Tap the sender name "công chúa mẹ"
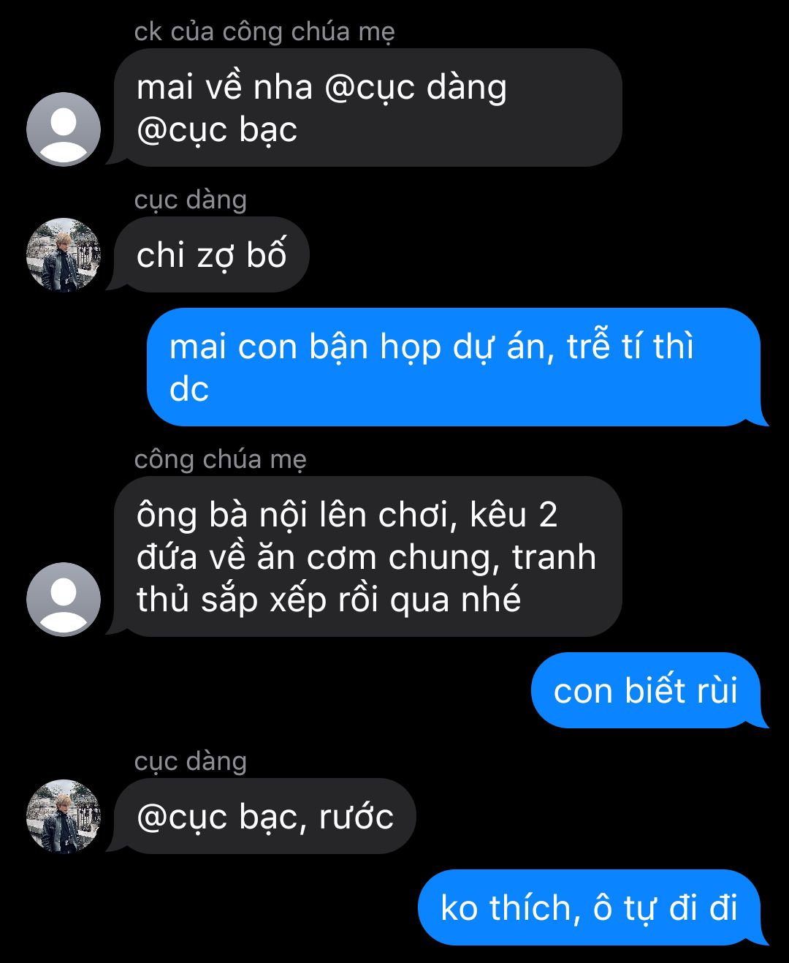This screenshot has width=789, height=963. 220,460
